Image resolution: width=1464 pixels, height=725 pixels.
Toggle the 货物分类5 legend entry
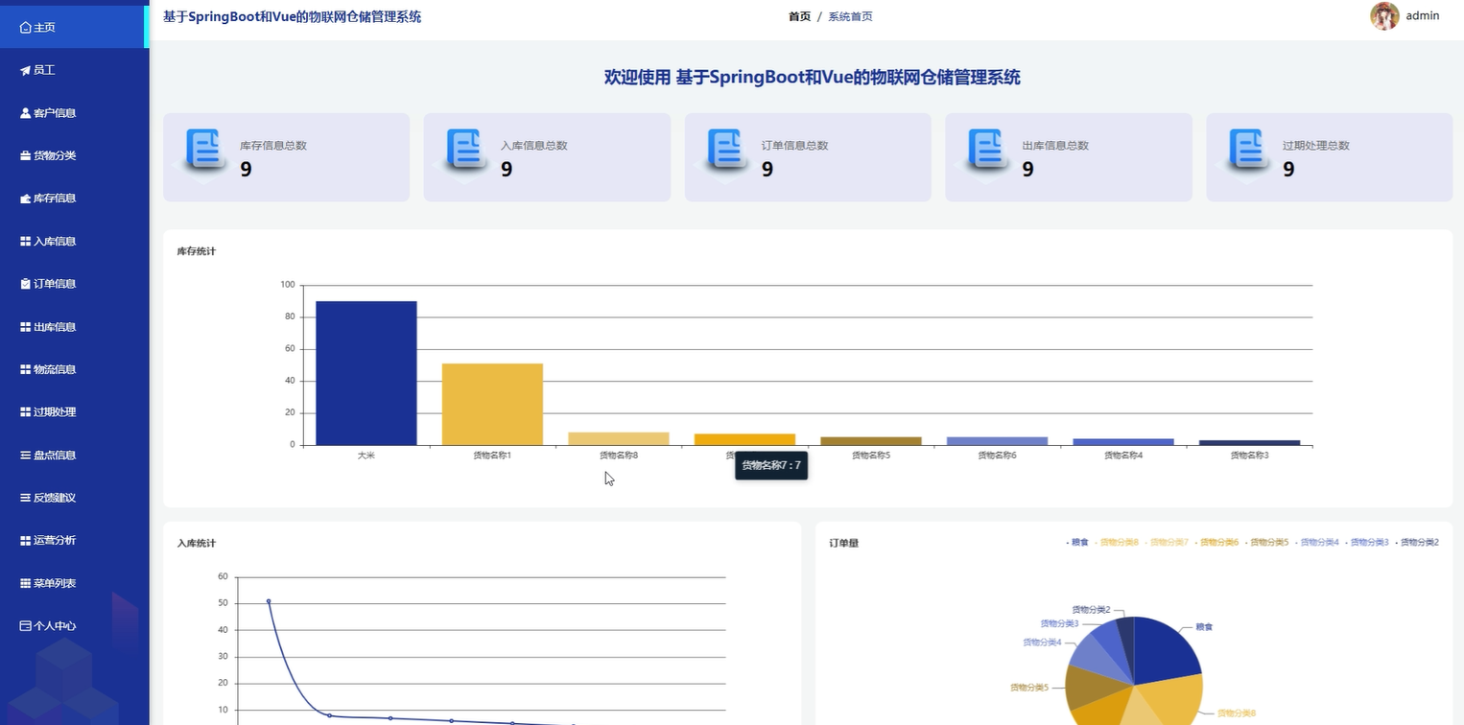click(1266, 543)
